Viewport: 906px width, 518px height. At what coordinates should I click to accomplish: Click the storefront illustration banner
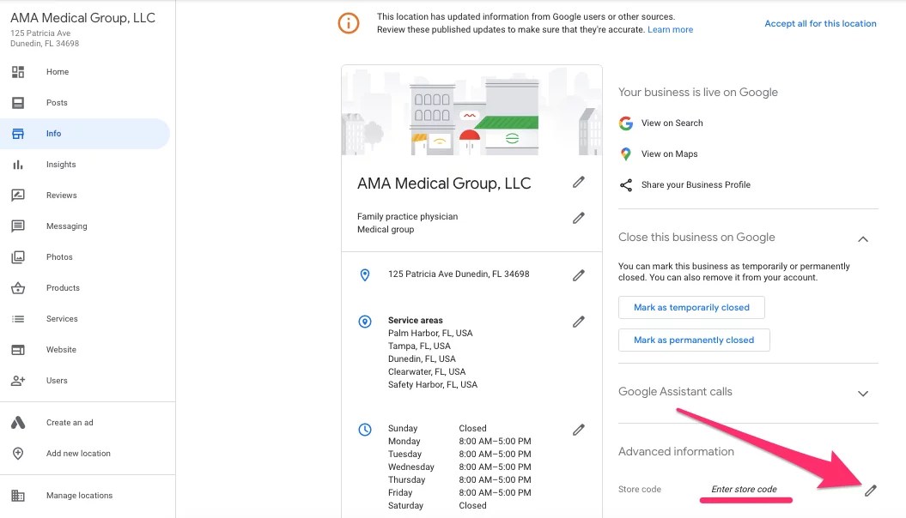471,110
